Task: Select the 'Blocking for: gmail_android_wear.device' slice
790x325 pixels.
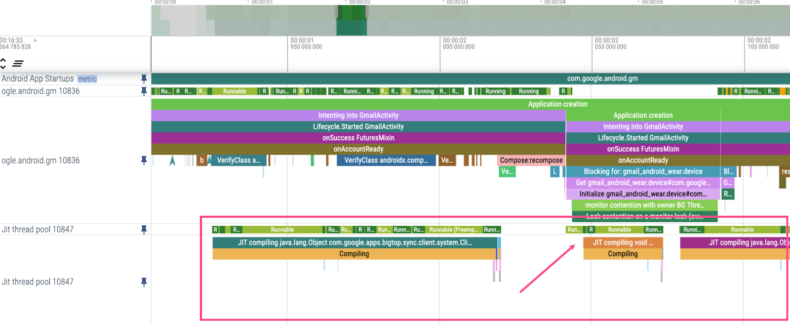Action: click(x=642, y=171)
